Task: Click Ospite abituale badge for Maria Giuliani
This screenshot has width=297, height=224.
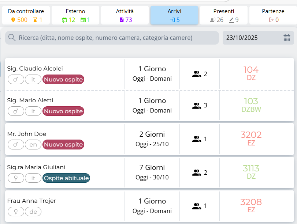Action: (66, 178)
